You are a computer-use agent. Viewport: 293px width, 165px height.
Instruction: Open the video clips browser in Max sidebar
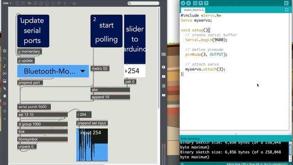click(x=5, y=73)
